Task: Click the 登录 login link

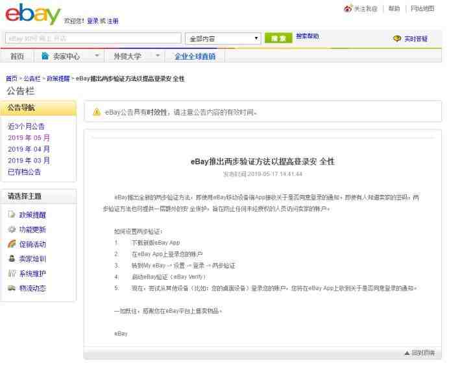Action: tap(93, 21)
